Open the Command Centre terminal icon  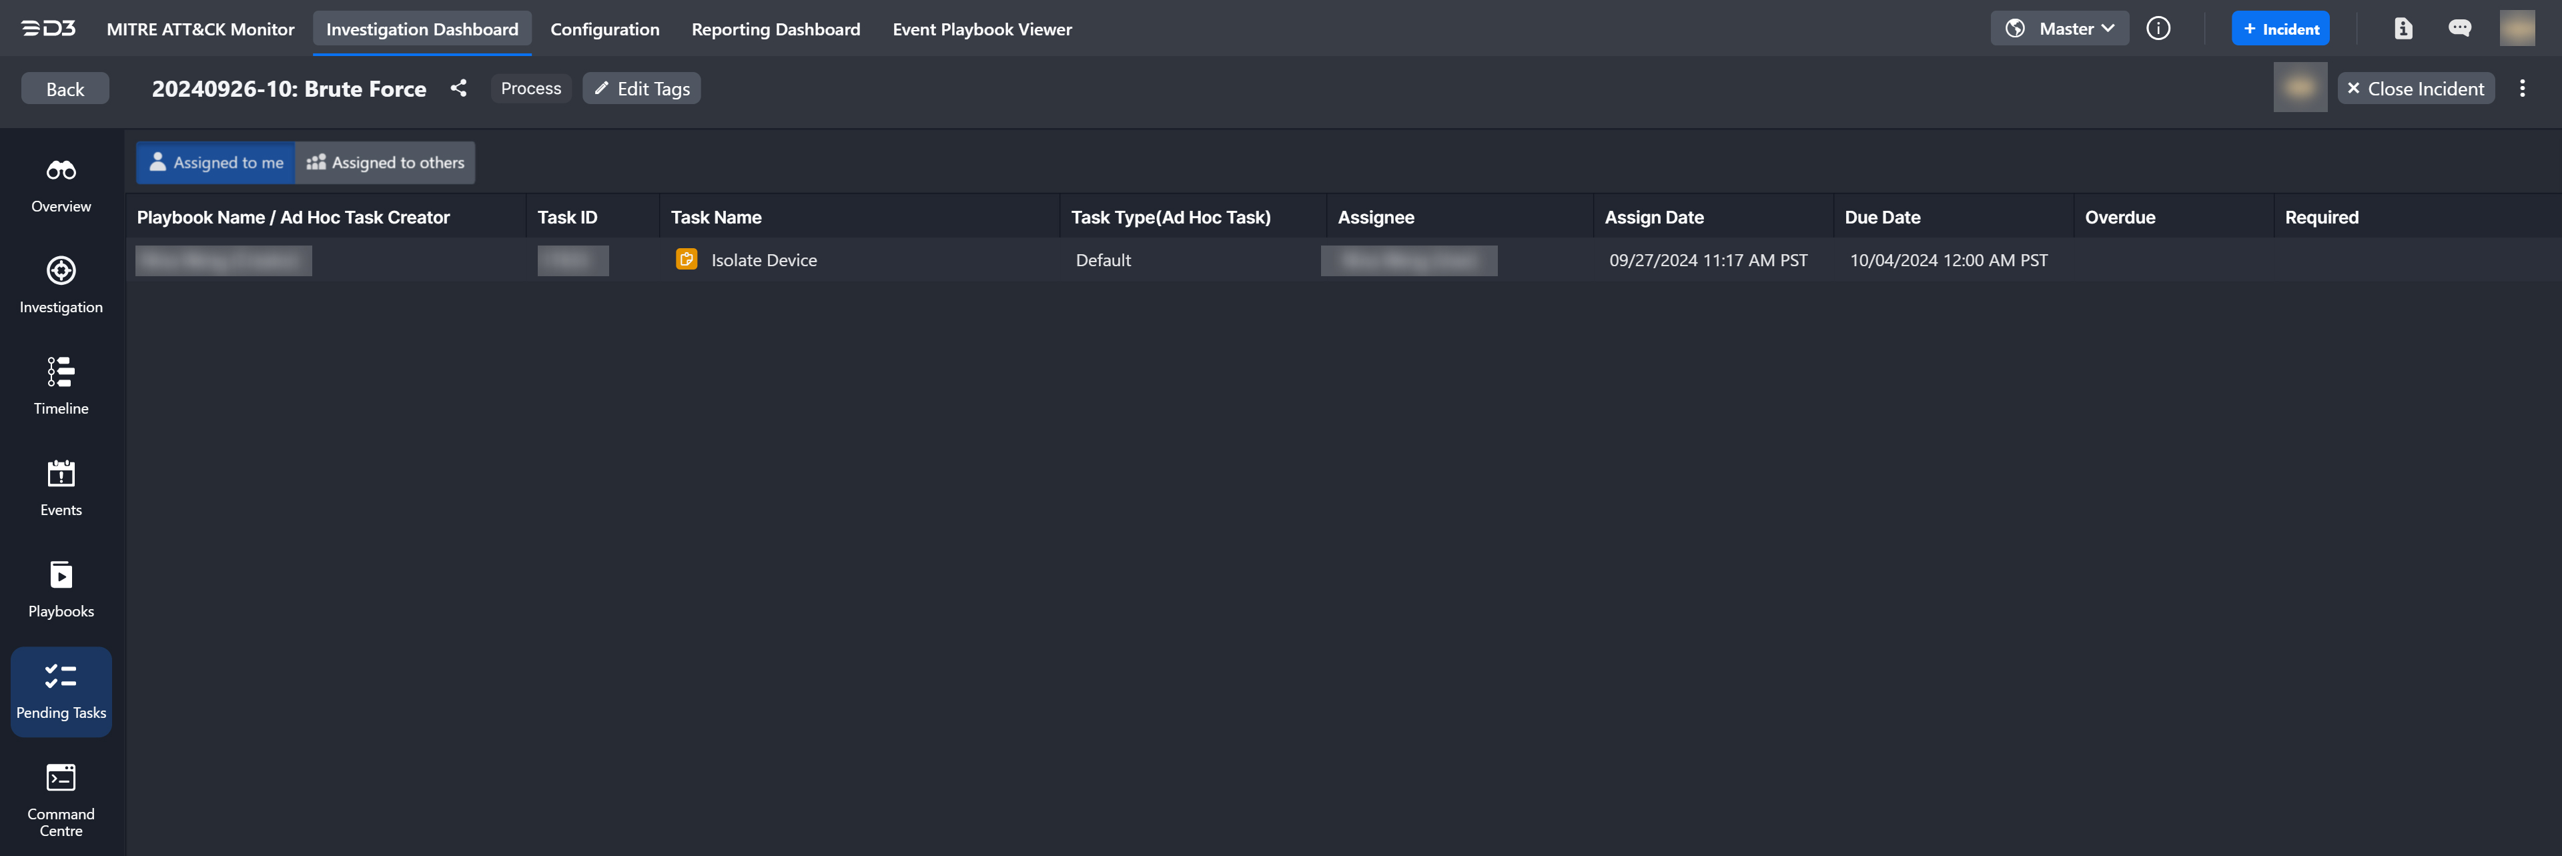61,777
